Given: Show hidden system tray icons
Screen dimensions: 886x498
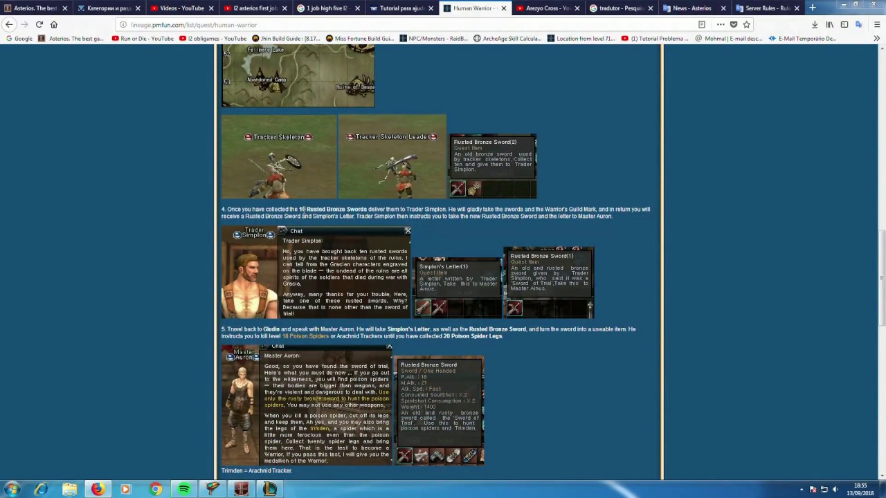Looking at the screenshot, I should tap(802, 489).
